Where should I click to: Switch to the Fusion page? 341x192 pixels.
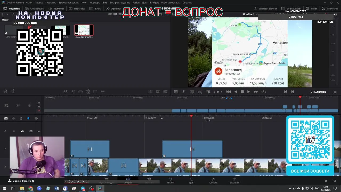coord(170,181)
